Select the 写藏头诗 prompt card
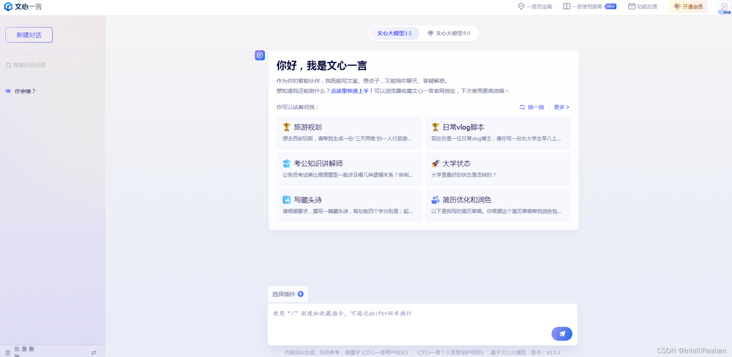The image size is (732, 357). point(349,205)
